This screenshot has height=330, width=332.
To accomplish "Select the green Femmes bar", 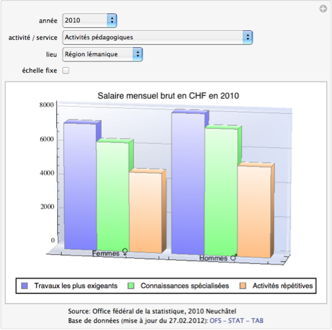I will pos(113,196).
